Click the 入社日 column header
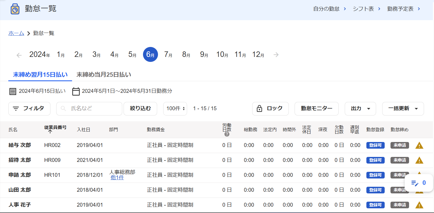 (84, 130)
